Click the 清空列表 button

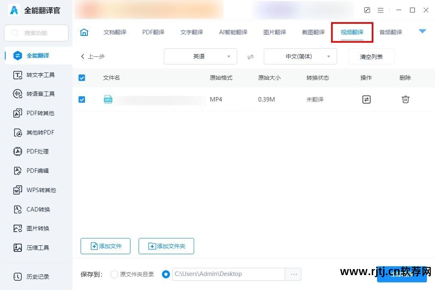point(371,57)
